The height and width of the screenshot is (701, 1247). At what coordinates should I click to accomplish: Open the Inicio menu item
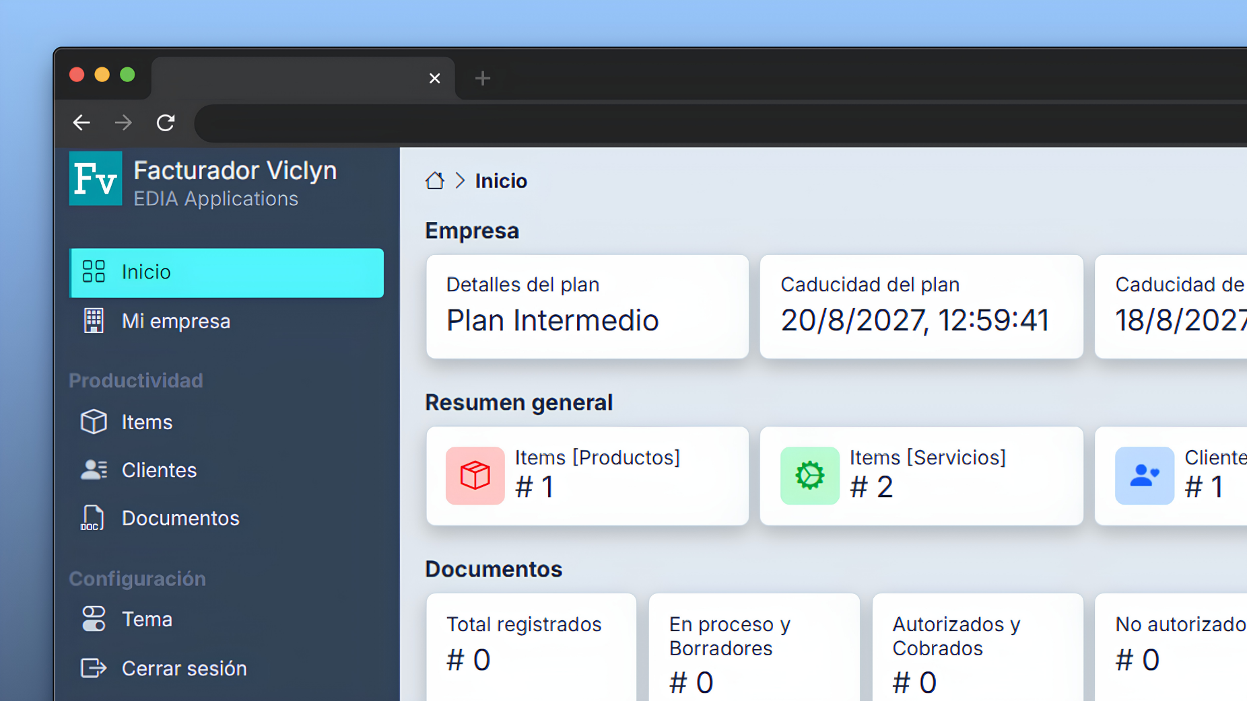pyautogui.click(x=227, y=272)
